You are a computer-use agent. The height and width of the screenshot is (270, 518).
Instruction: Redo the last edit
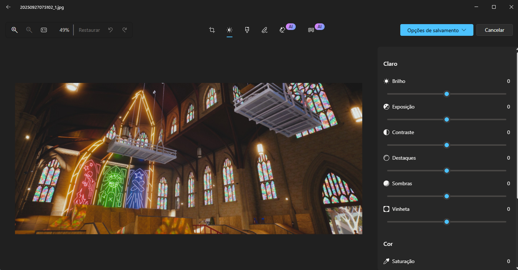tap(125, 30)
